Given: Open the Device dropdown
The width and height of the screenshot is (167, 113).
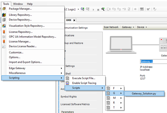Looking at the screenshot, I should point(142,27).
